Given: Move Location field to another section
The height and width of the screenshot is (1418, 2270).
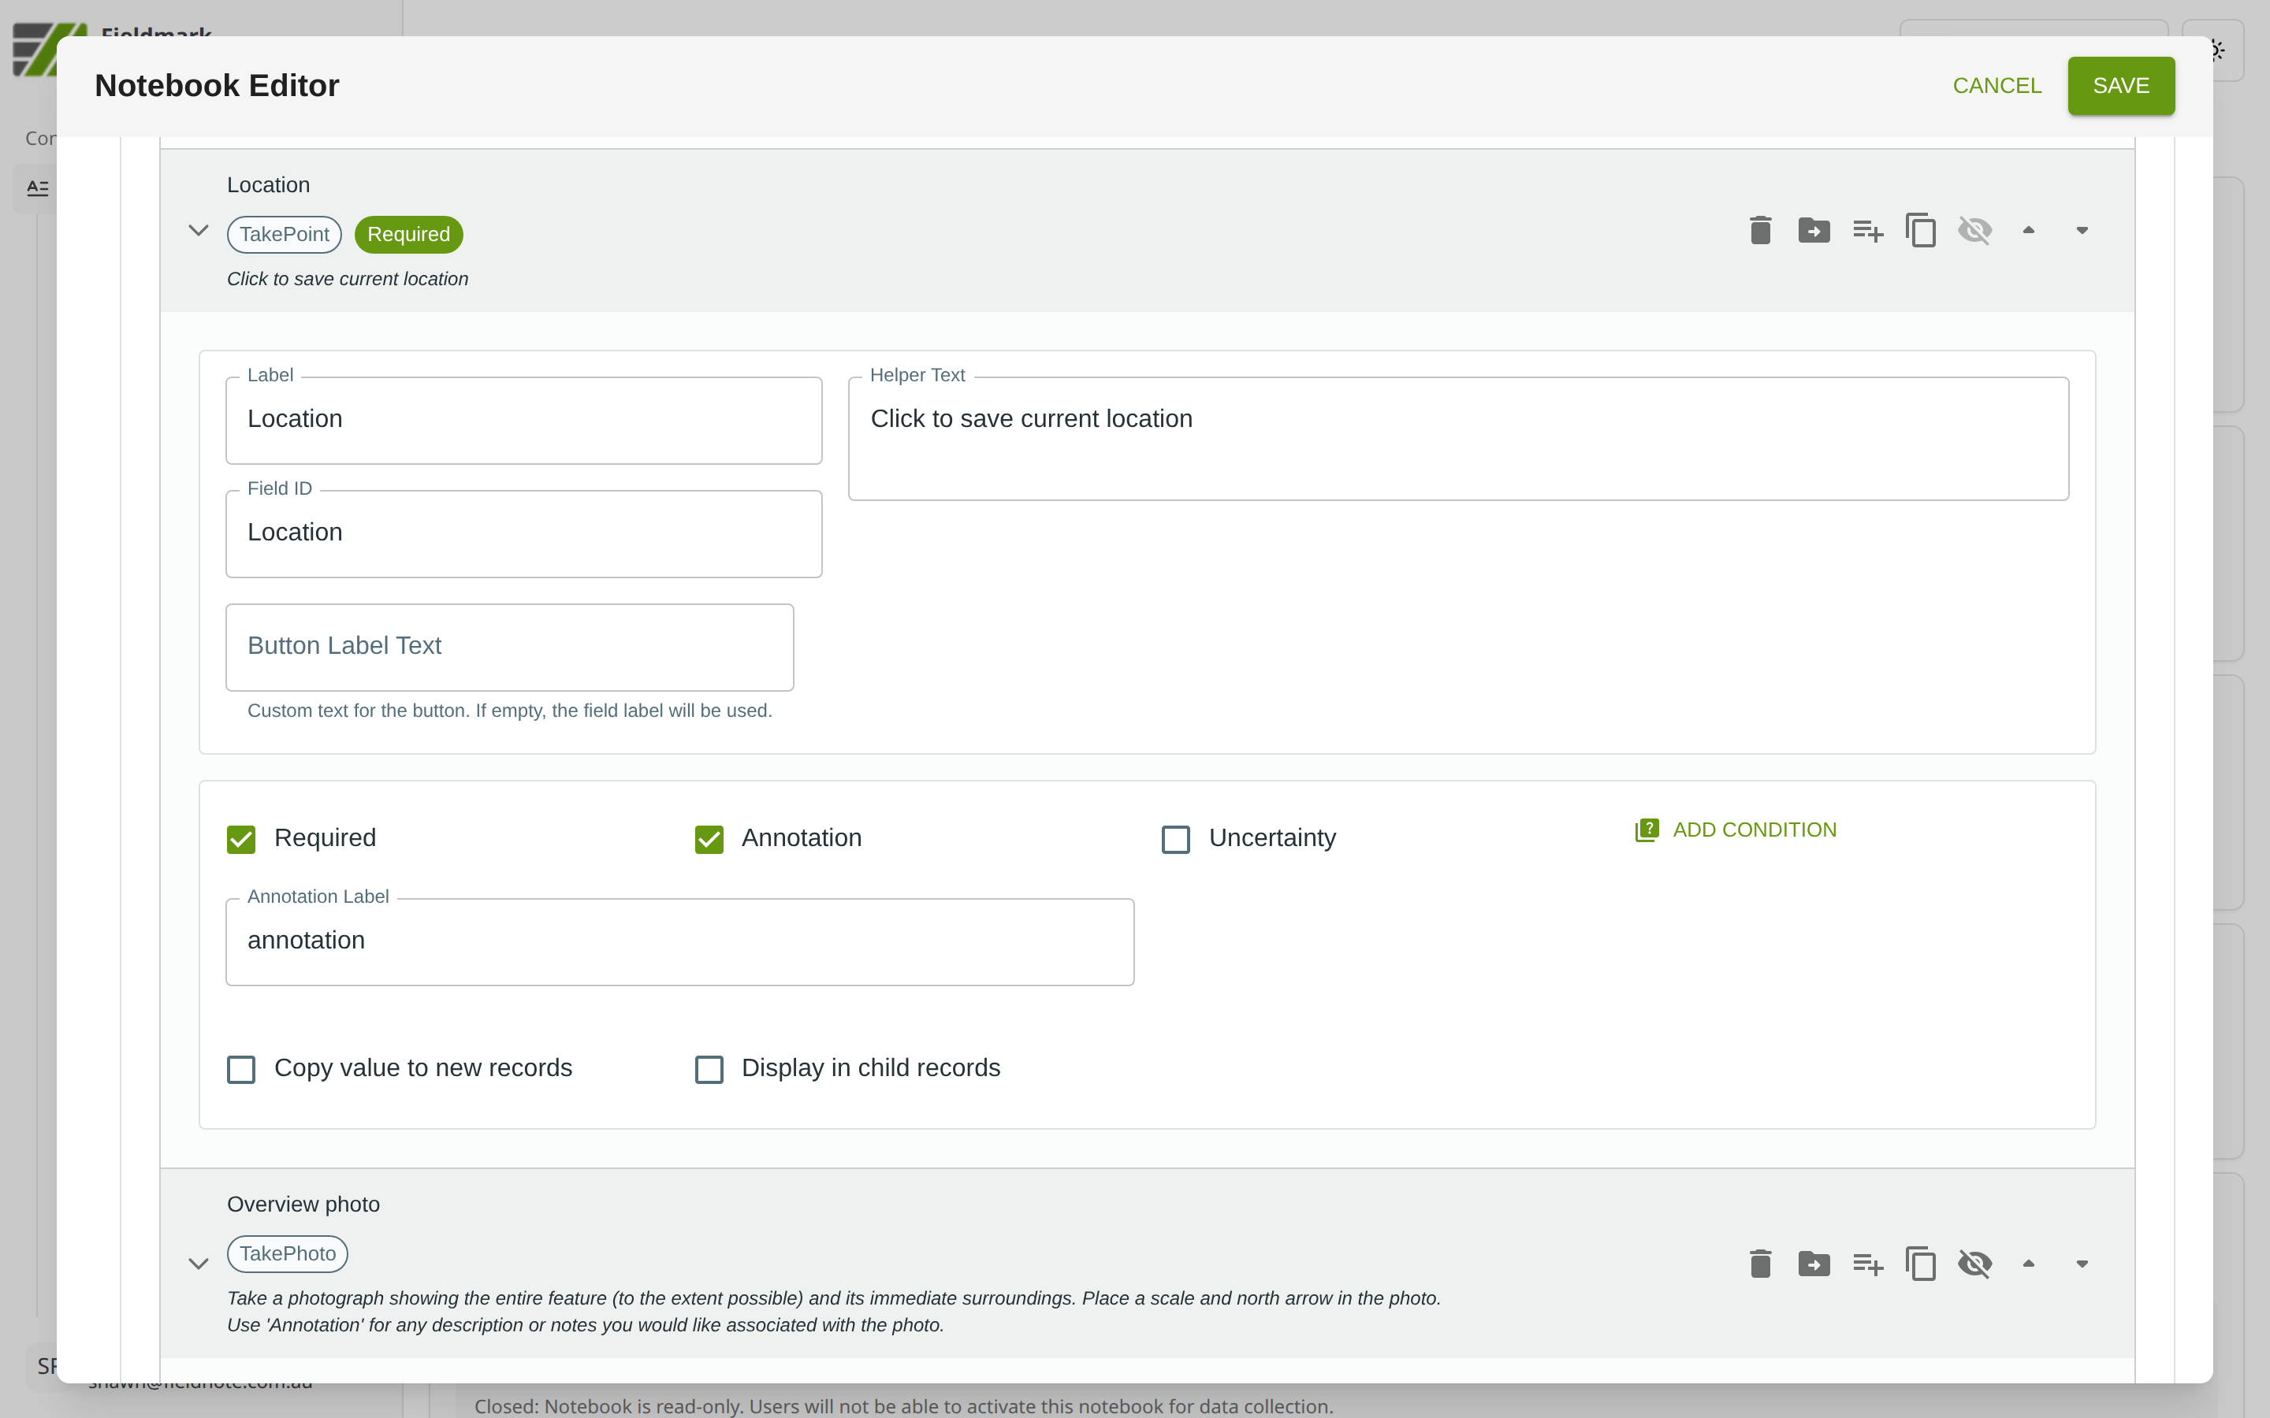Looking at the screenshot, I should click(1813, 231).
